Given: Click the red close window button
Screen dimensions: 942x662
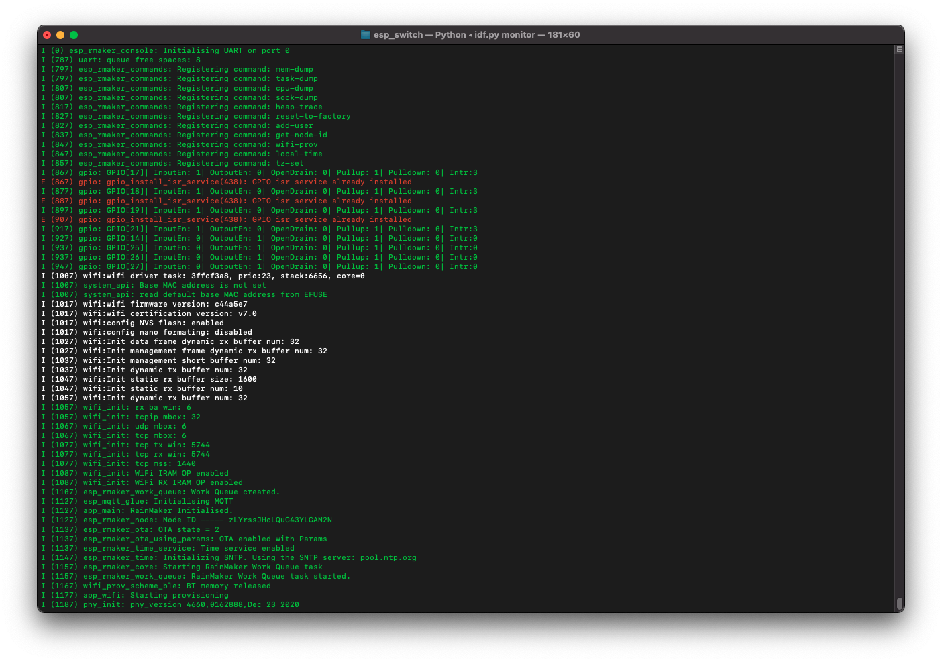Looking at the screenshot, I should pos(47,35).
